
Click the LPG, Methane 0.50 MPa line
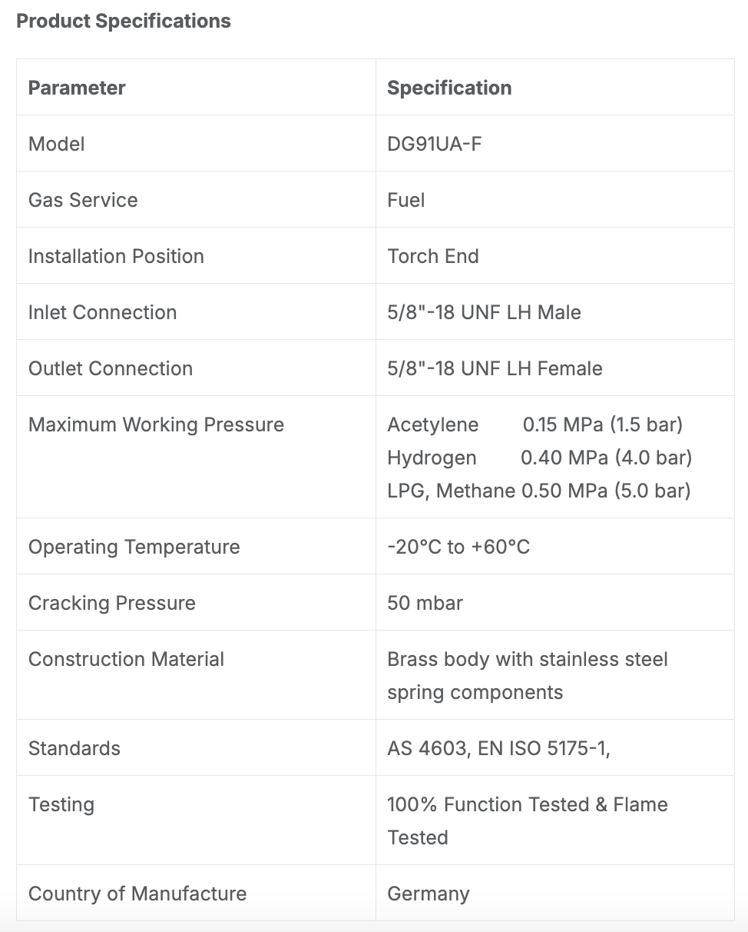tap(539, 491)
